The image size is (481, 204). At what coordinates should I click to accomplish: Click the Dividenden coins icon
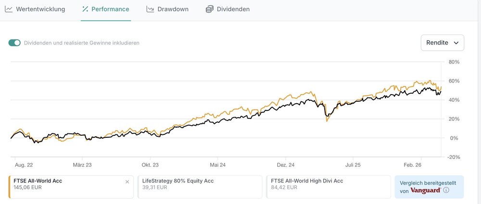(209, 9)
